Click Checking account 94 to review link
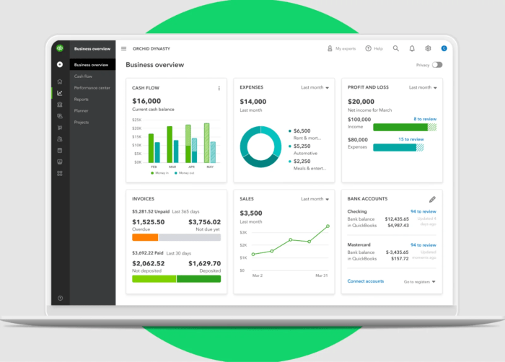 423,211
